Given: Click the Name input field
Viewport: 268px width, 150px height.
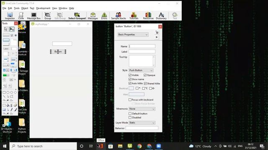Looking at the screenshot, I should (x=142, y=46).
